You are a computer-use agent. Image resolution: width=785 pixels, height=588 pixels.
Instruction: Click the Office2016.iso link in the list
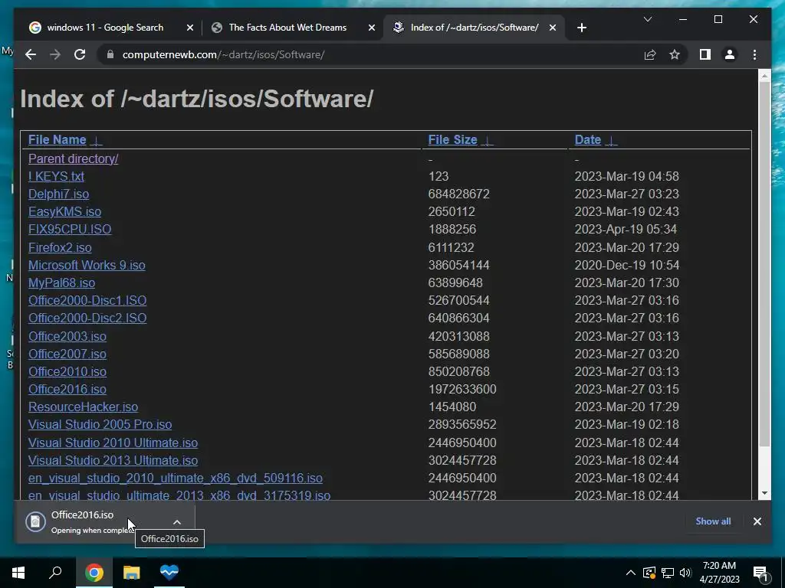(67, 390)
